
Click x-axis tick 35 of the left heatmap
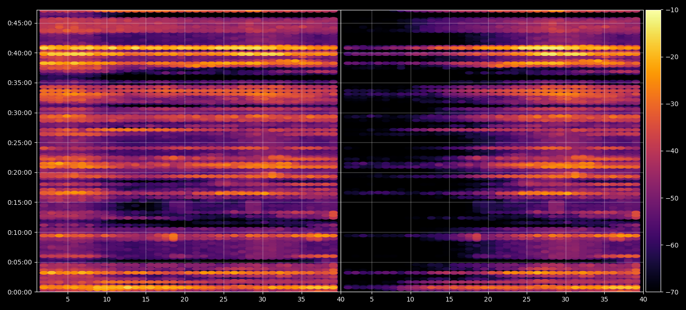coord(301,299)
